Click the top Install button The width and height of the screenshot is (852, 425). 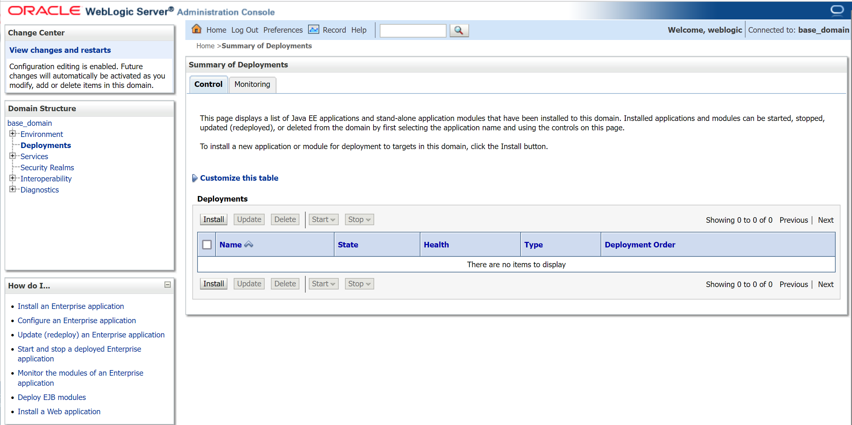point(214,219)
